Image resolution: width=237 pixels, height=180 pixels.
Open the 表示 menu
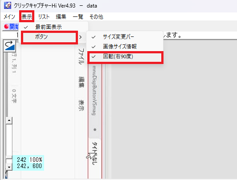point(27,16)
